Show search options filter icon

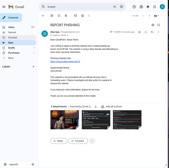(121, 7)
